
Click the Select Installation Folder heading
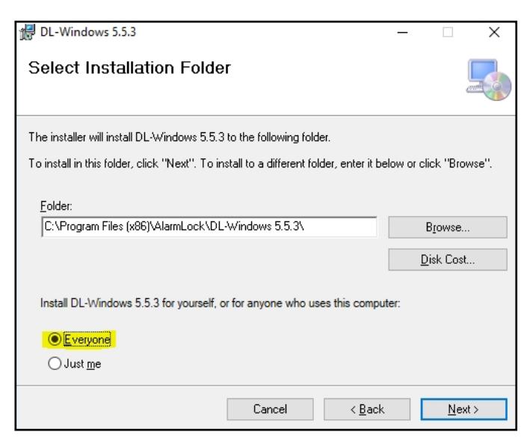tap(130, 67)
